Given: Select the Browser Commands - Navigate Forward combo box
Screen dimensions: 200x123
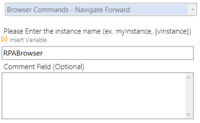Looking at the screenshot, I should point(101,10).
